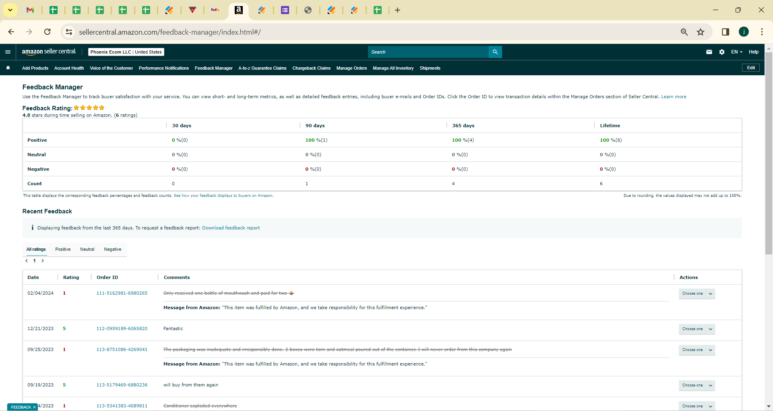Viewport: 773px width, 411px height.
Task: Open the Gmail browser tab
Action: [x=30, y=10]
